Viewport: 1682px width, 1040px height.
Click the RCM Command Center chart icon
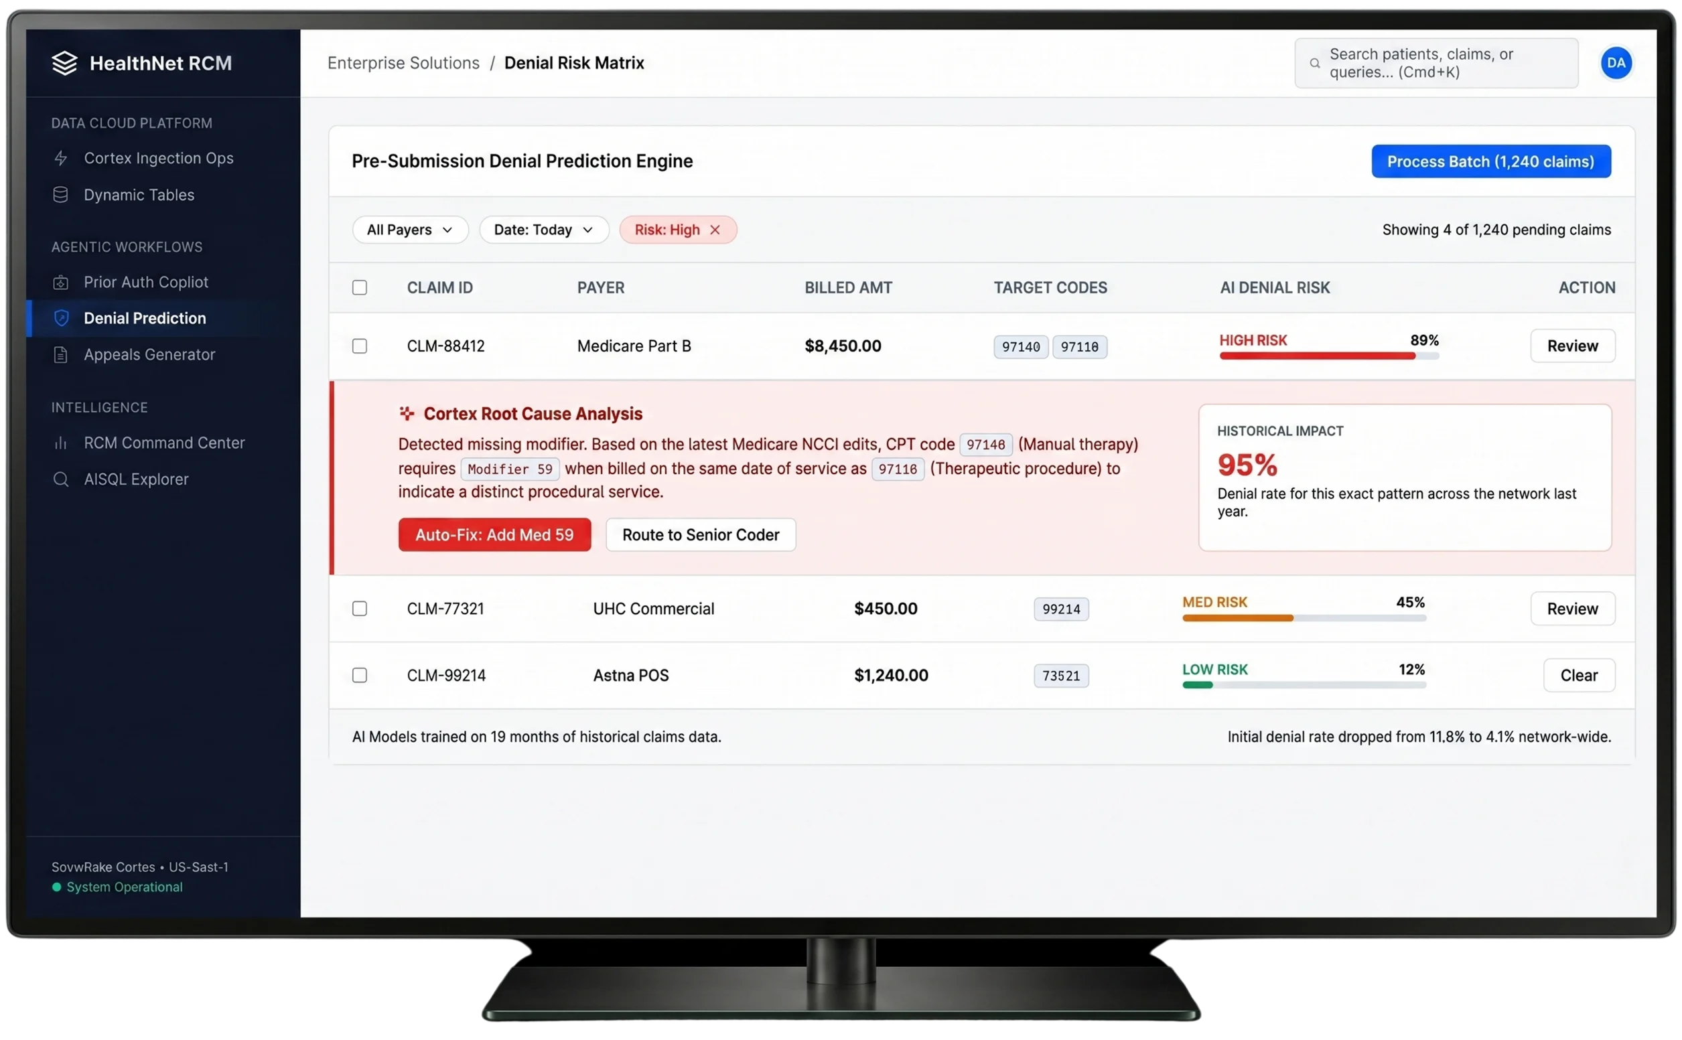60,442
